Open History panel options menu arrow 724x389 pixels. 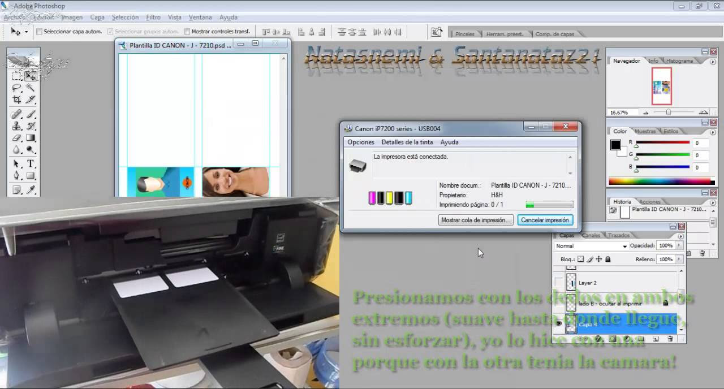[713, 201]
